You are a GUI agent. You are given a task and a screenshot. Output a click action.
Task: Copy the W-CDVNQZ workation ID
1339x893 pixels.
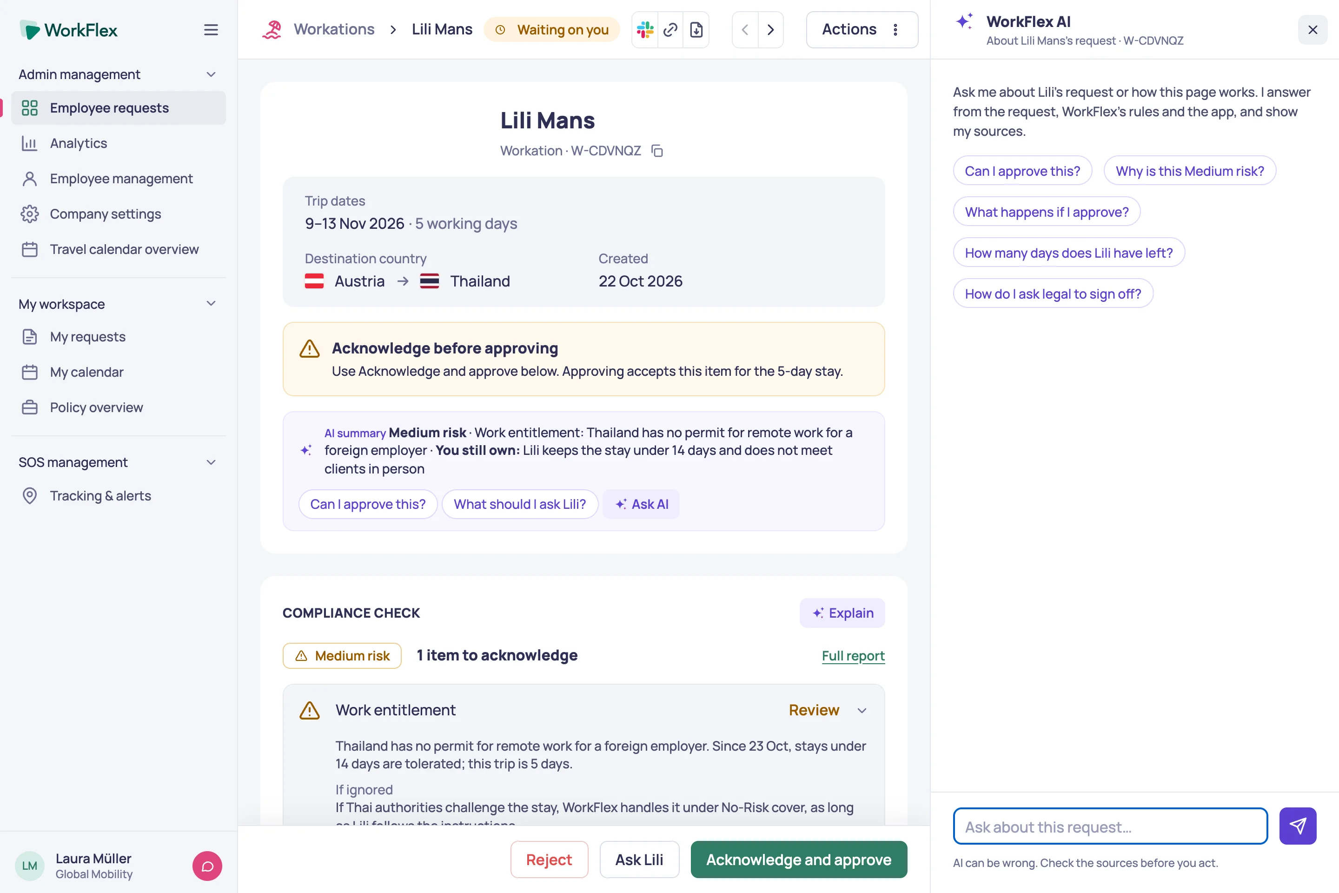657,151
